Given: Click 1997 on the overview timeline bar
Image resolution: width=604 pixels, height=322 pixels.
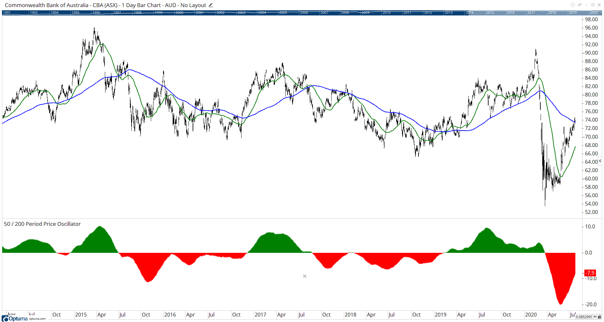Looking at the screenshot, I should click(117, 13).
